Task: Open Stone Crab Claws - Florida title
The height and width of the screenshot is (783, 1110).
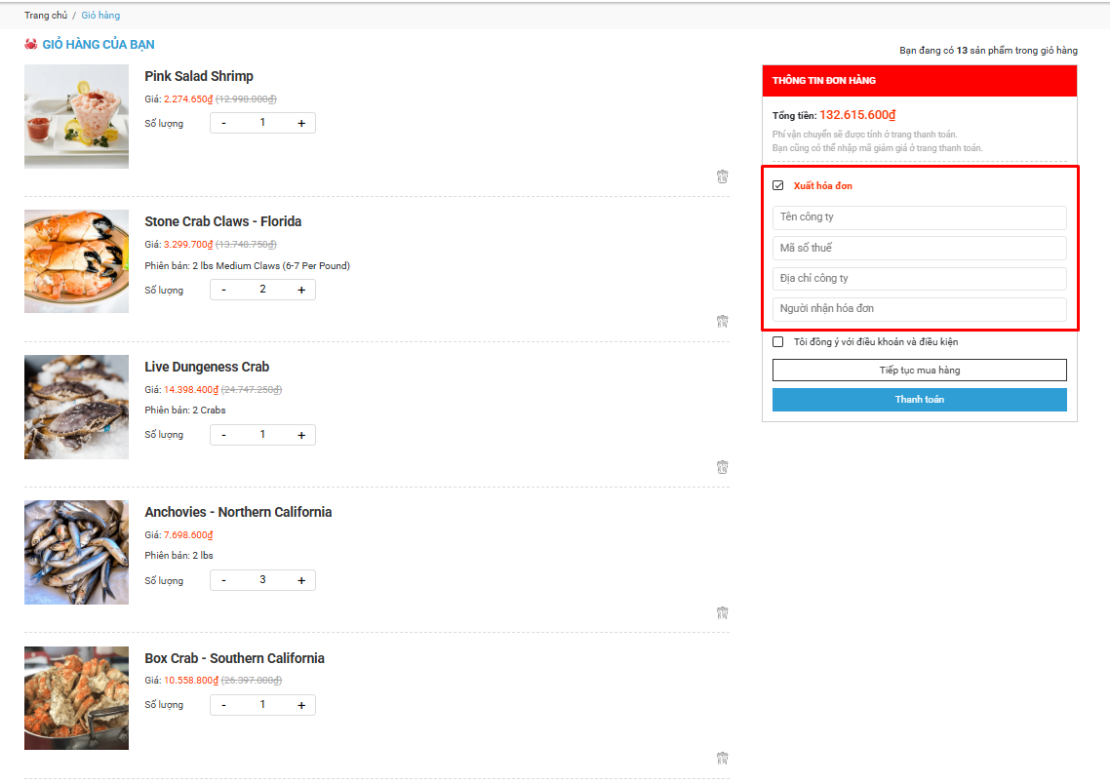Action: pos(223,221)
